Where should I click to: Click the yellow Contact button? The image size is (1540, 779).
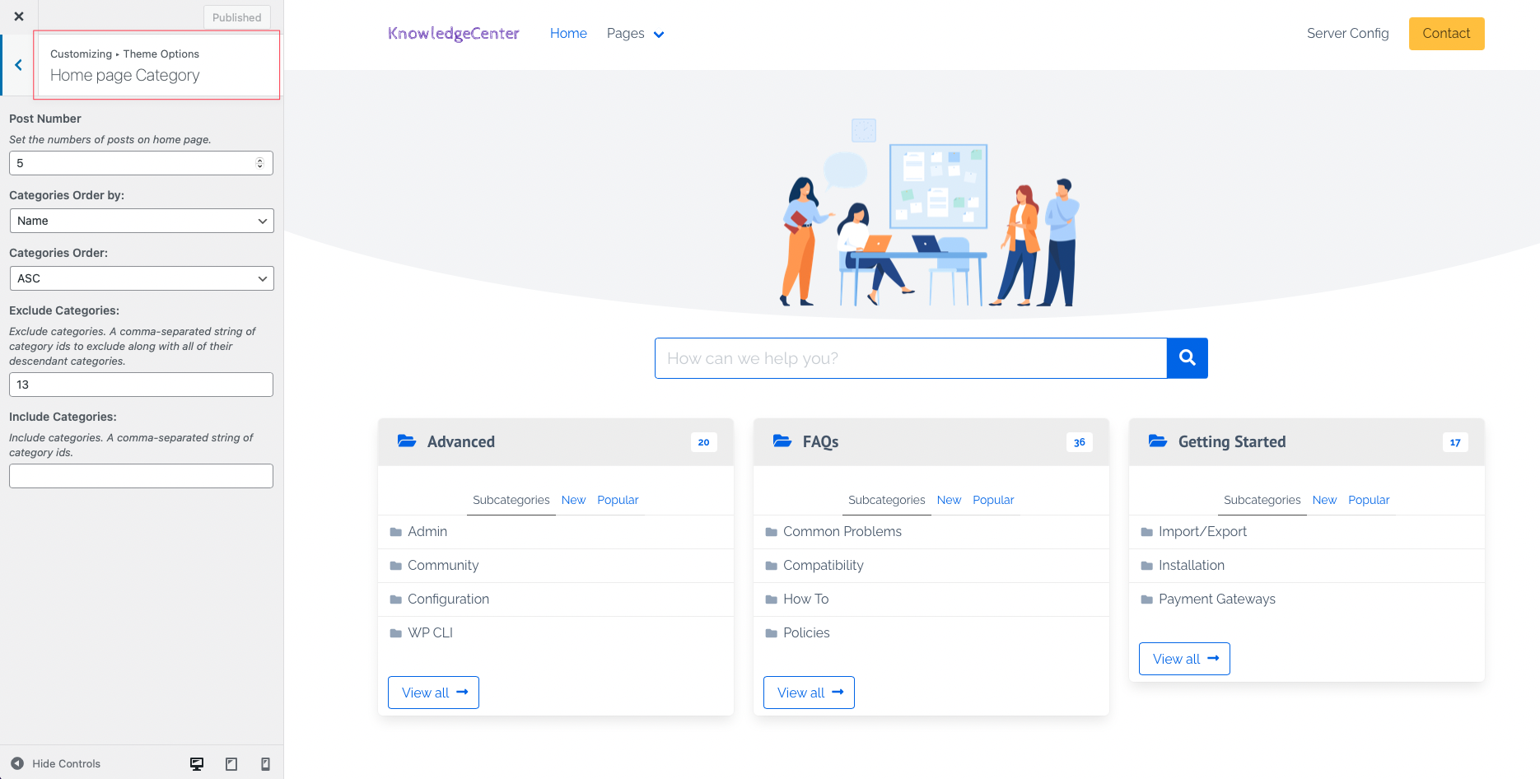1446,34
